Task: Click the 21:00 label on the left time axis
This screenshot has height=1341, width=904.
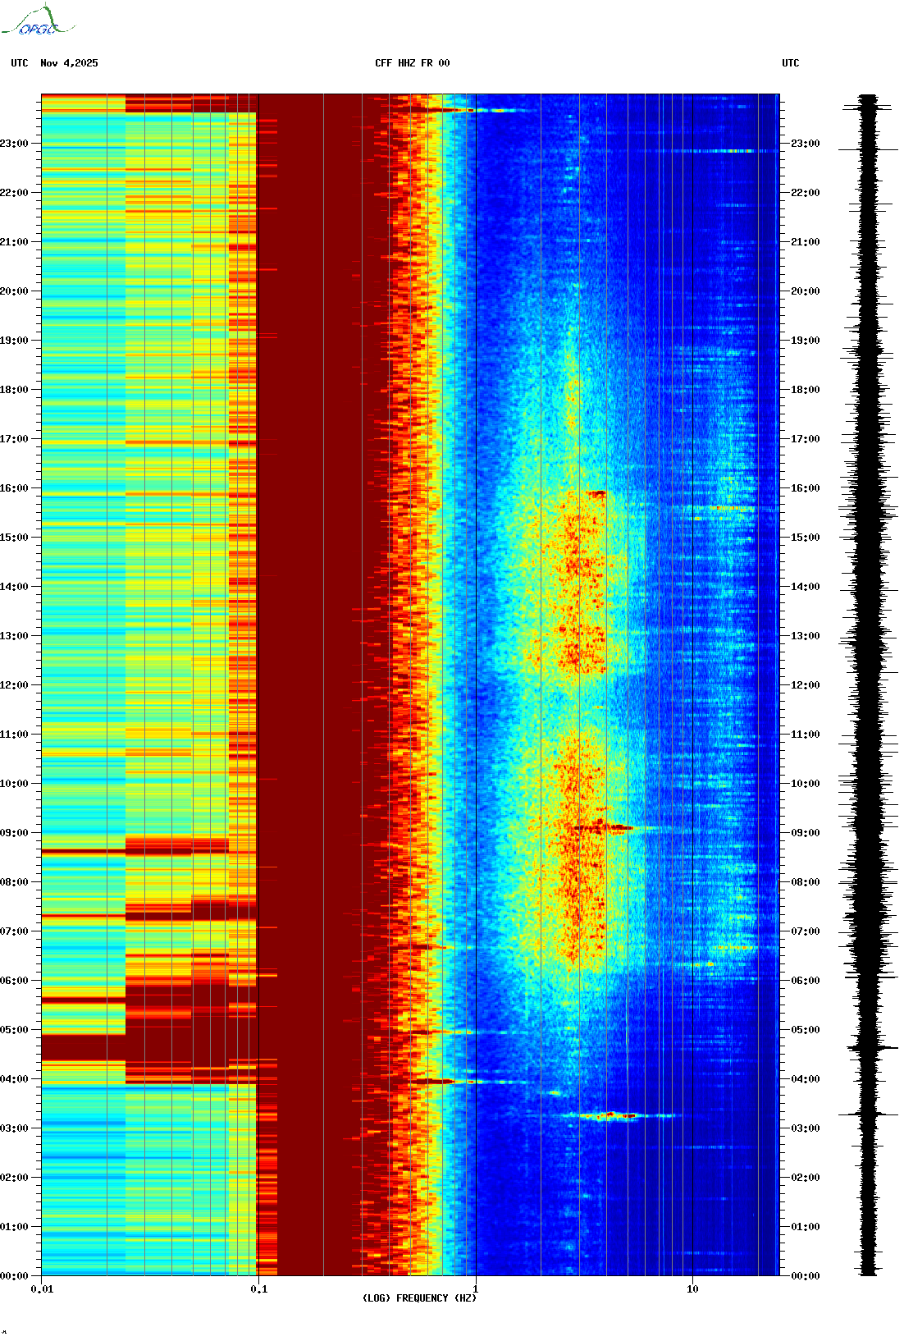Action: [x=14, y=242]
